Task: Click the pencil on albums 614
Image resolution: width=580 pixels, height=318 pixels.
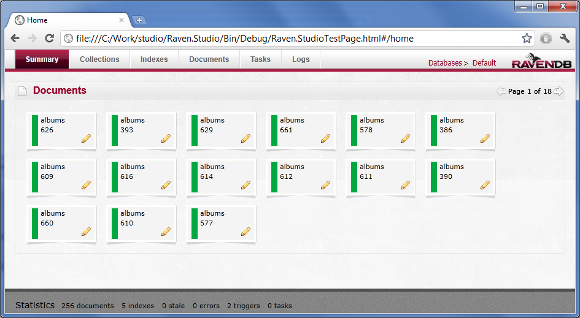Action: [246, 185]
